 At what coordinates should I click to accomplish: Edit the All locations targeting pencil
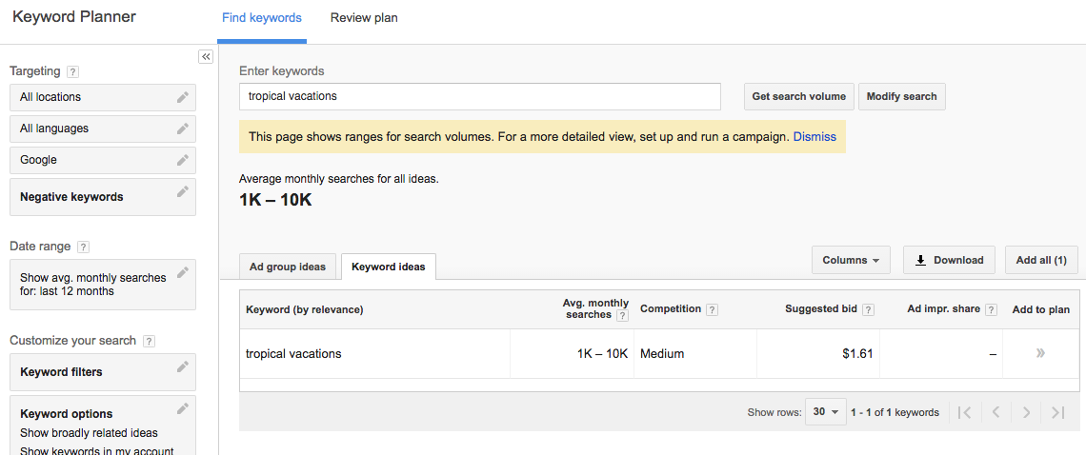click(182, 97)
